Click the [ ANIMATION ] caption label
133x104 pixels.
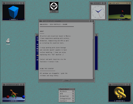[14, 101]
